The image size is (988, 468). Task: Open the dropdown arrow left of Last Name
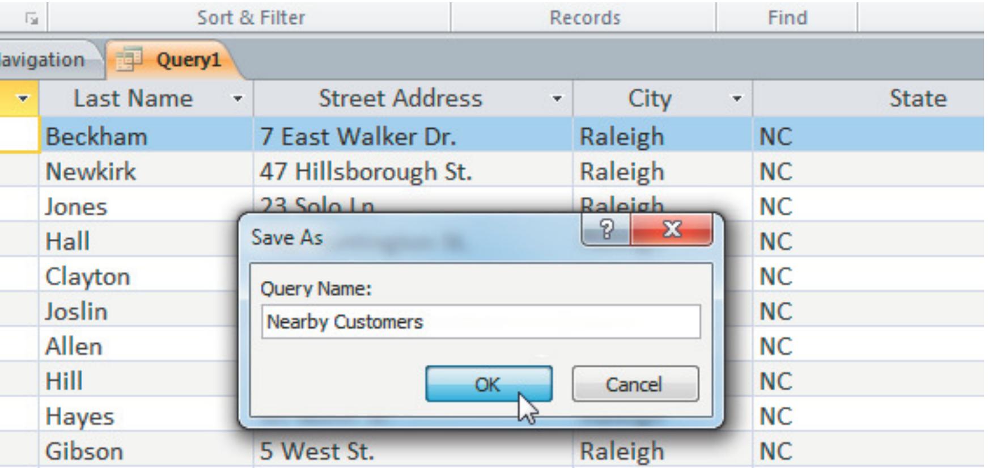coord(23,99)
